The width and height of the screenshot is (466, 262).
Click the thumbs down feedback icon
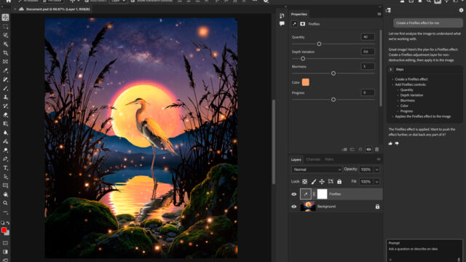[x=397, y=143]
